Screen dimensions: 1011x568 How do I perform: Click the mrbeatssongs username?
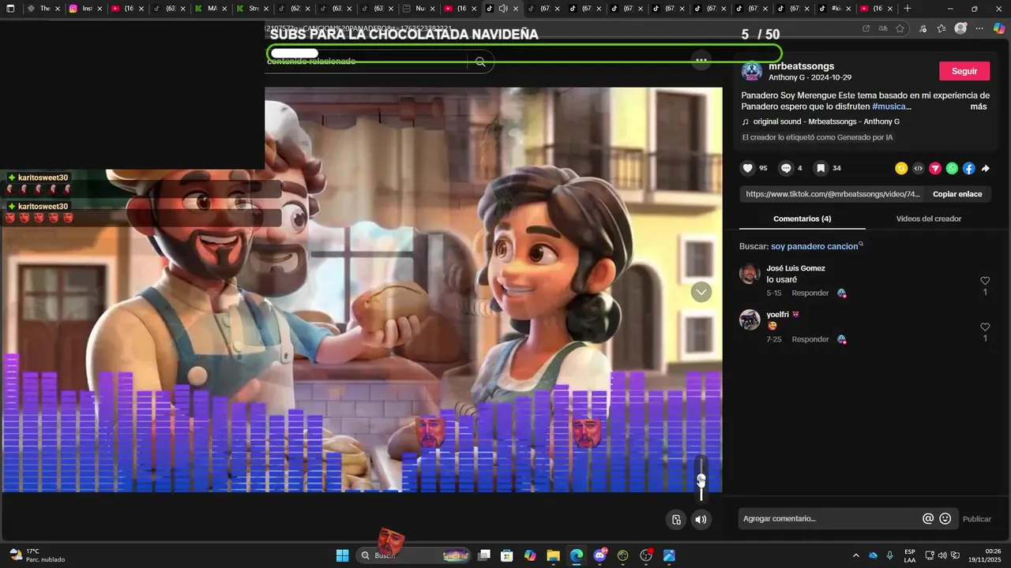(x=801, y=66)
